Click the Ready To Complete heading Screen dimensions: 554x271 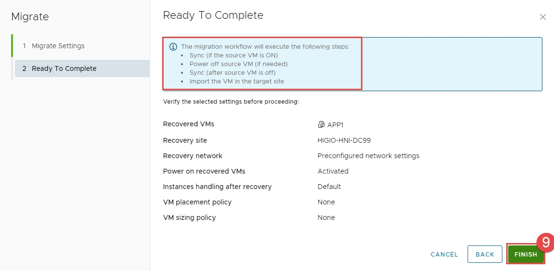point(213,15)
